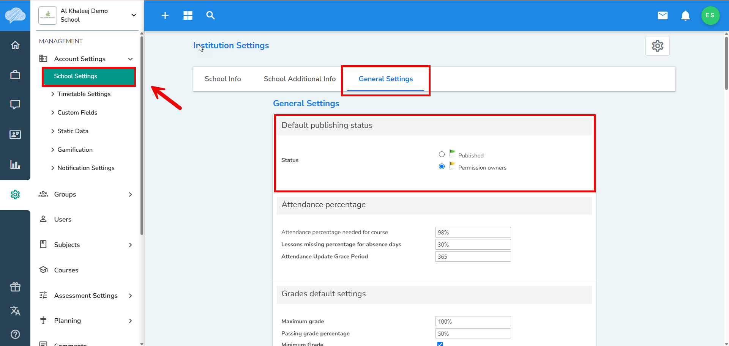Image resolution: width=729 pixels, height=346 pixels.
Task: Select the Permission owners radio button
Action: coord(442,166)
